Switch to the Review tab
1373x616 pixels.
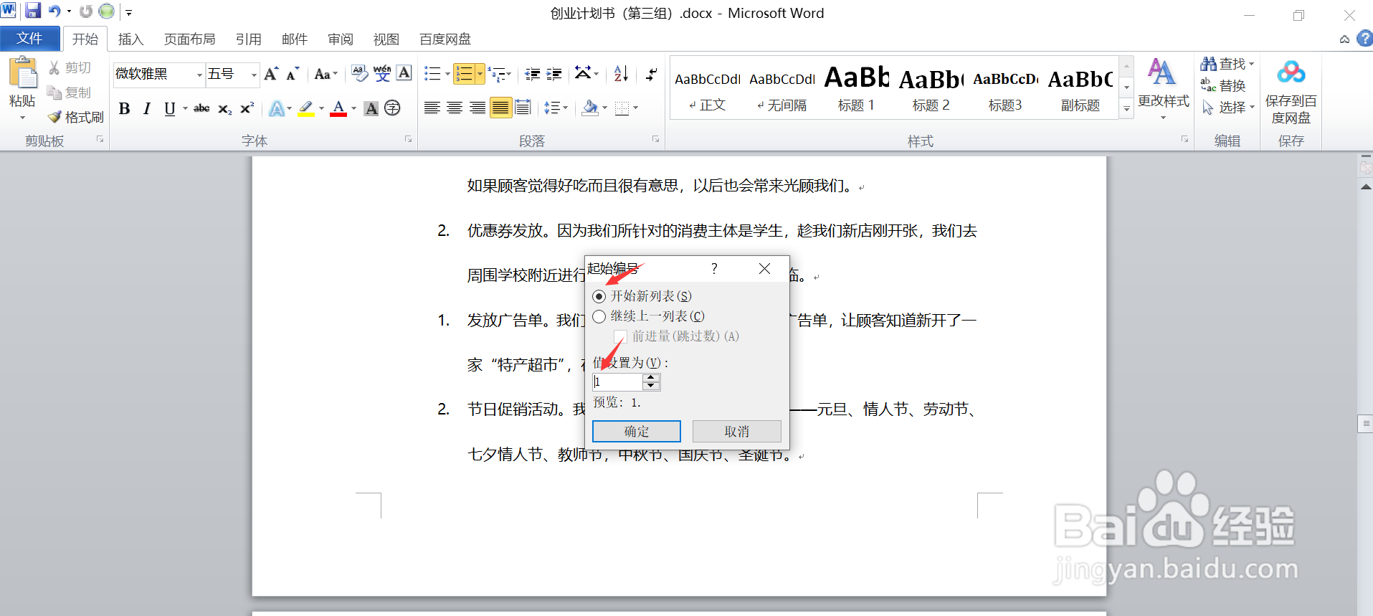point(340,39)
